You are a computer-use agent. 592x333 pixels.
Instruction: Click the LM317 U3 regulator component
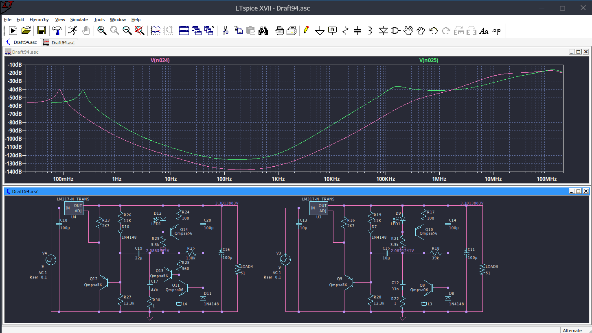click(x=318, y=209)
